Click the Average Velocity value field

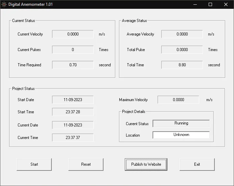182,34
